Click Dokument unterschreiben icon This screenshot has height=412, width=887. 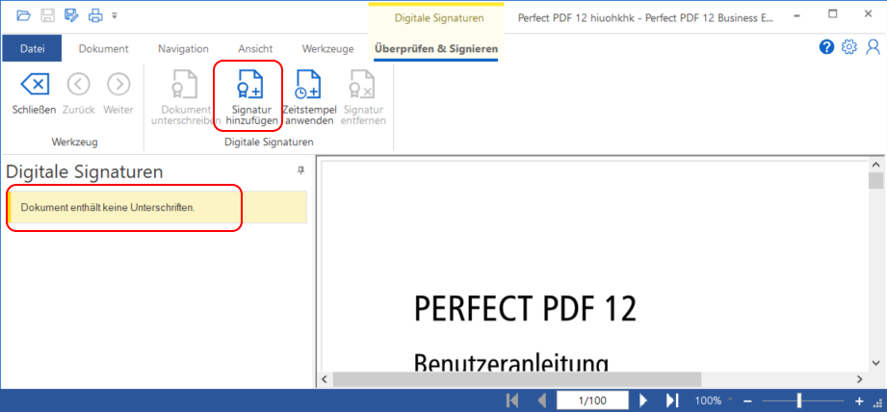pos(186,84)
